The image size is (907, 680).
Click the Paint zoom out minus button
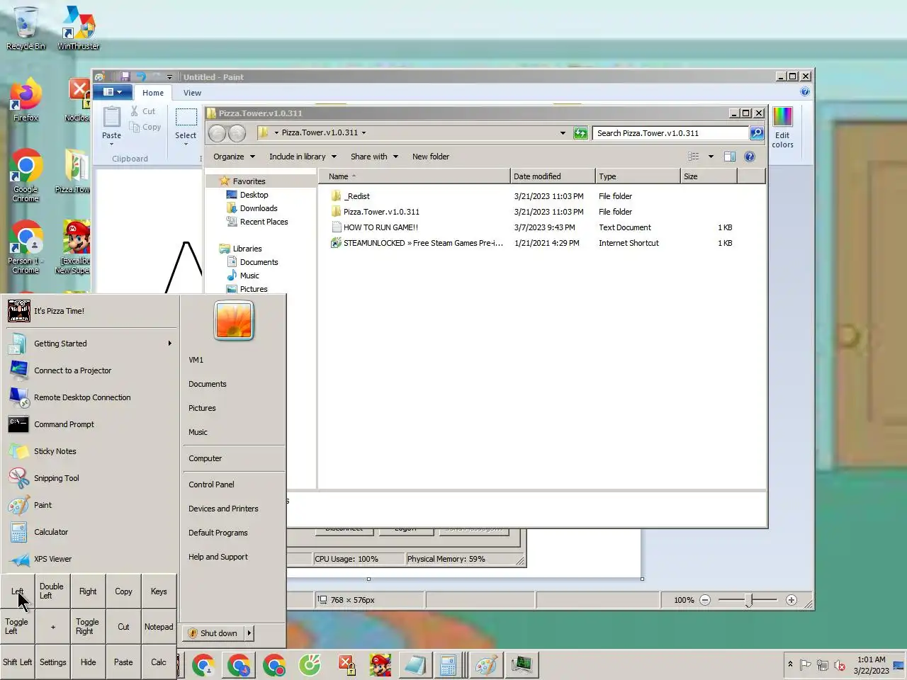(705, 600)
